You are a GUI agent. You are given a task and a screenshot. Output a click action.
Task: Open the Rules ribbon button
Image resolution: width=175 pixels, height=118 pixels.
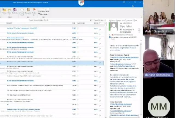[10, 11]
